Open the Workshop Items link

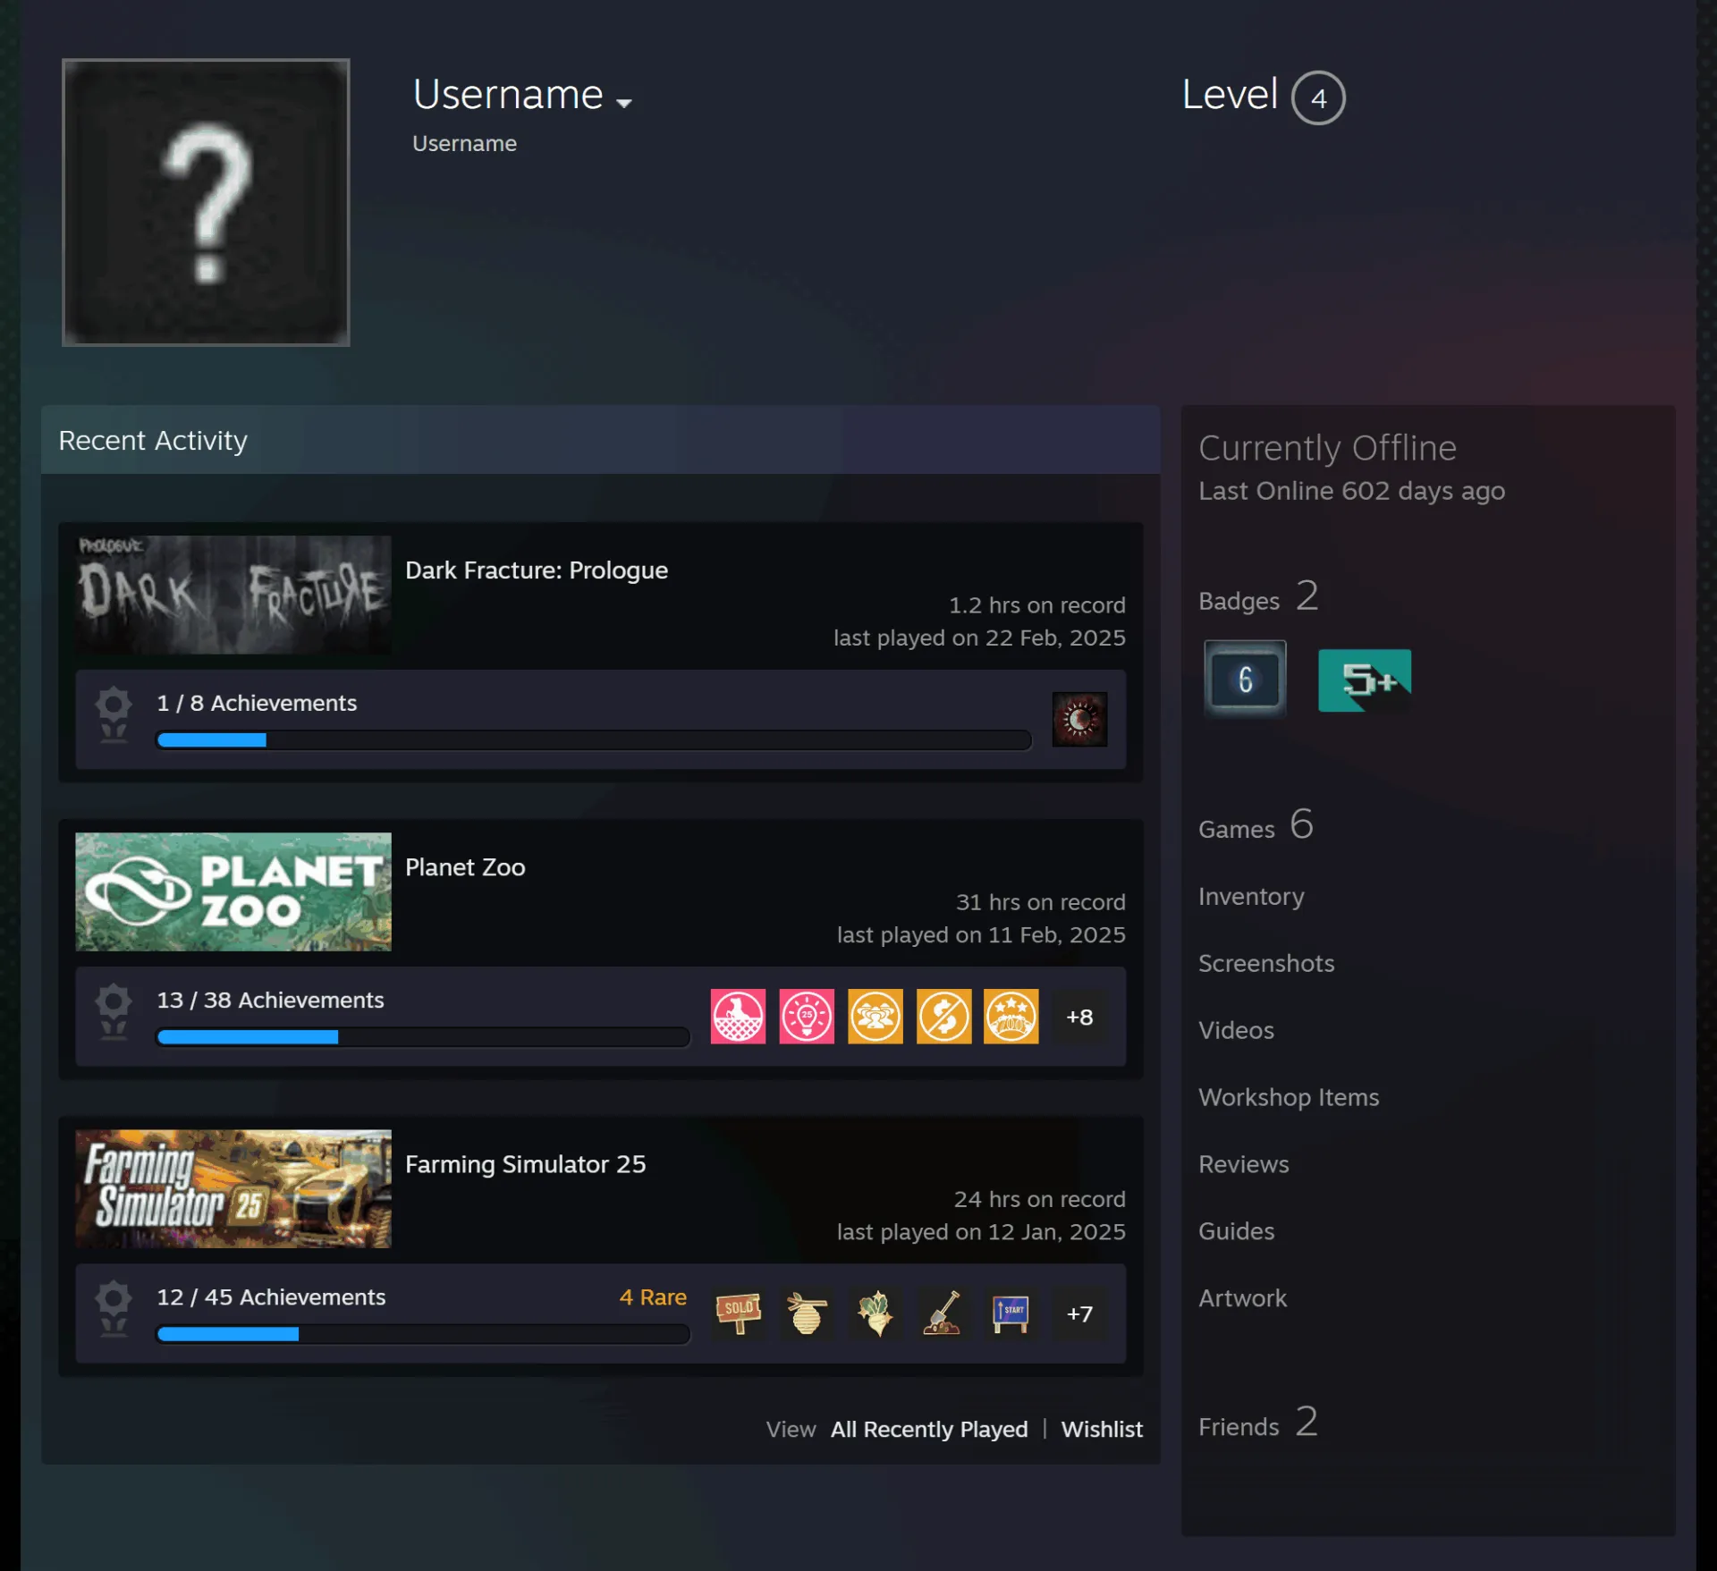[x=1289, y=1097]
